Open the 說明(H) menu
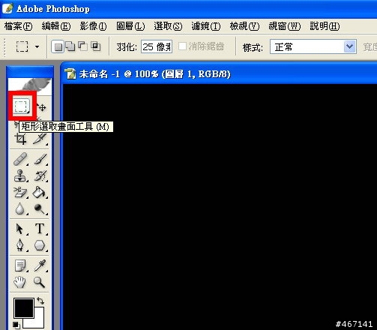377x330 pixels. click(325, 26)
